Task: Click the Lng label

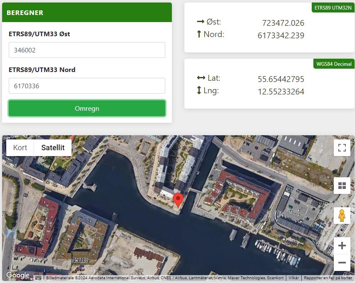Action: [x=211, y=91]
